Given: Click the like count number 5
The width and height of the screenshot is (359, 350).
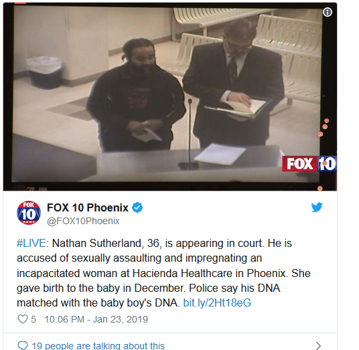Looking at the screenshot, I should 33,319.
